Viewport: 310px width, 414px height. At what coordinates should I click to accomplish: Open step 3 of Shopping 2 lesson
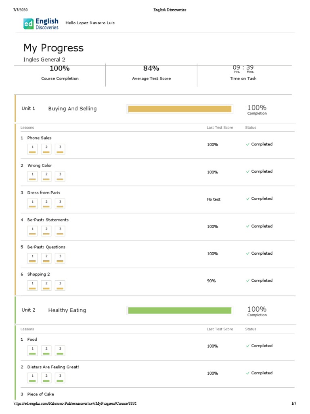[x=60, y=285]
